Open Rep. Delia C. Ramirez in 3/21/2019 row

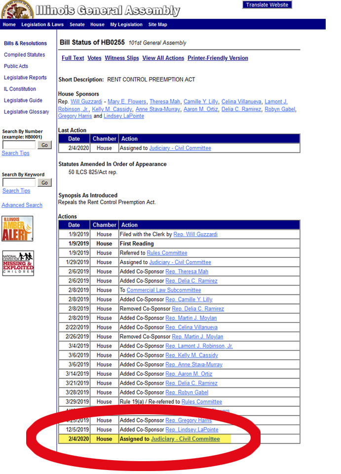pyautogui.click(x=191, y=383)
